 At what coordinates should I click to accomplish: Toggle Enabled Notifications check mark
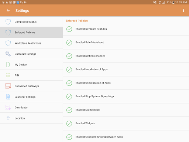69,110
